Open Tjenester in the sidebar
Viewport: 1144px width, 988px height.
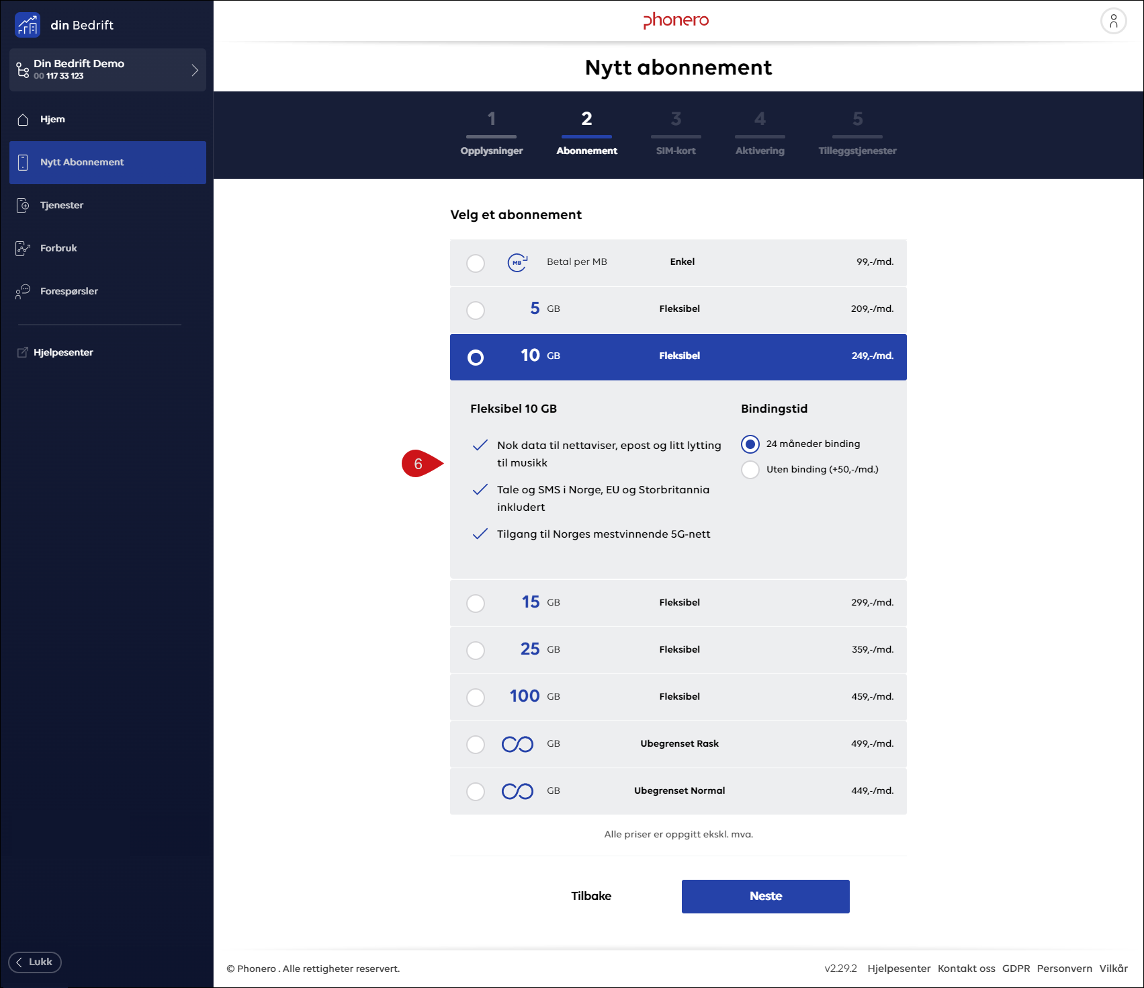point(107,205)
